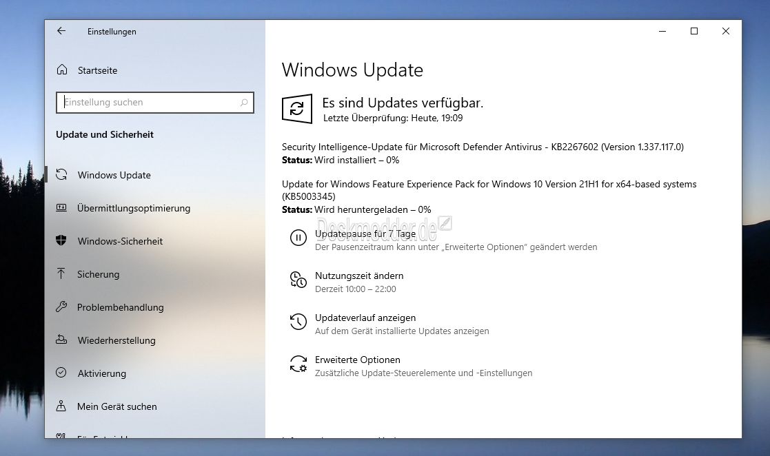Open Problembehandlung page
The height and width of the screenshot is (456, 770).
pos(121,307)
